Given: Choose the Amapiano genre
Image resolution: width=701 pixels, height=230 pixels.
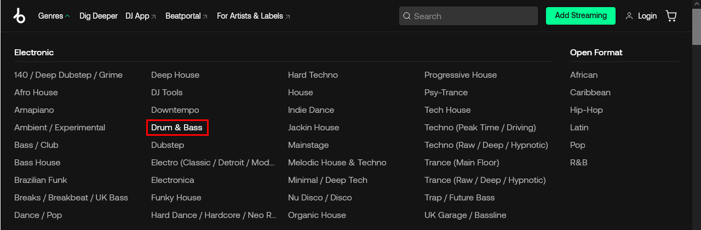Looking at the screenshot, I should [34, 110].
